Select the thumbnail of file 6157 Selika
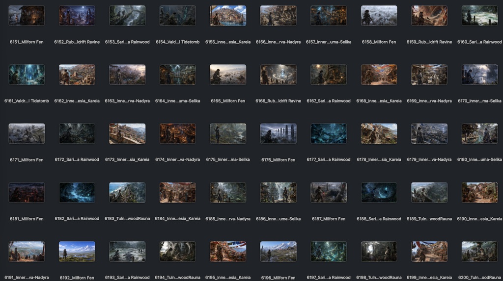Screen dimensions: 503x281 click(x=329, y=15)
